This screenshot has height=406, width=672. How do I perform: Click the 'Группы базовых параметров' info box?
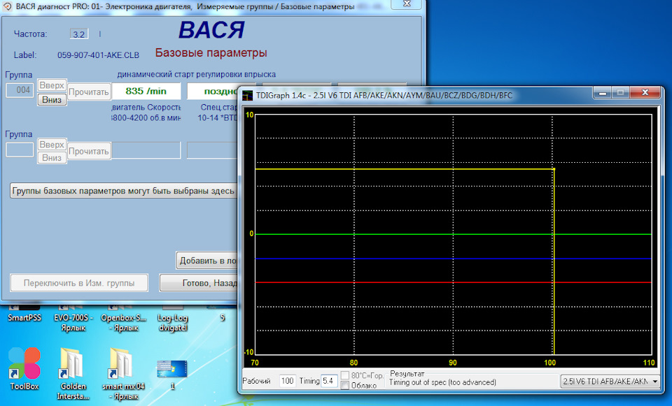[125, 191]
